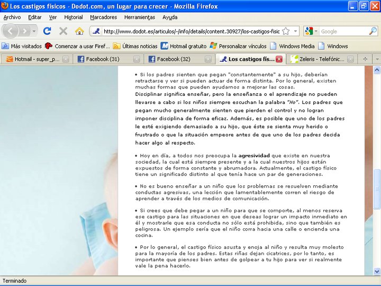This screenshot has width=381, height=286.
Task: Close the Los castigos físicos tab
Action: tap(279, 59)
